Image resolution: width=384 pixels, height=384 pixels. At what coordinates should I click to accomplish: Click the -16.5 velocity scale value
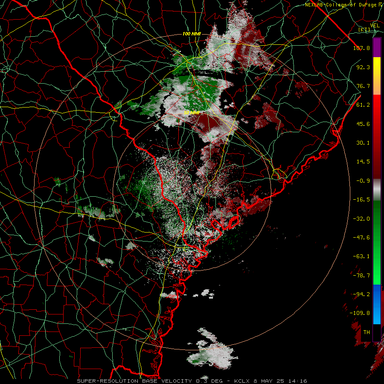(x=361, y=200)
